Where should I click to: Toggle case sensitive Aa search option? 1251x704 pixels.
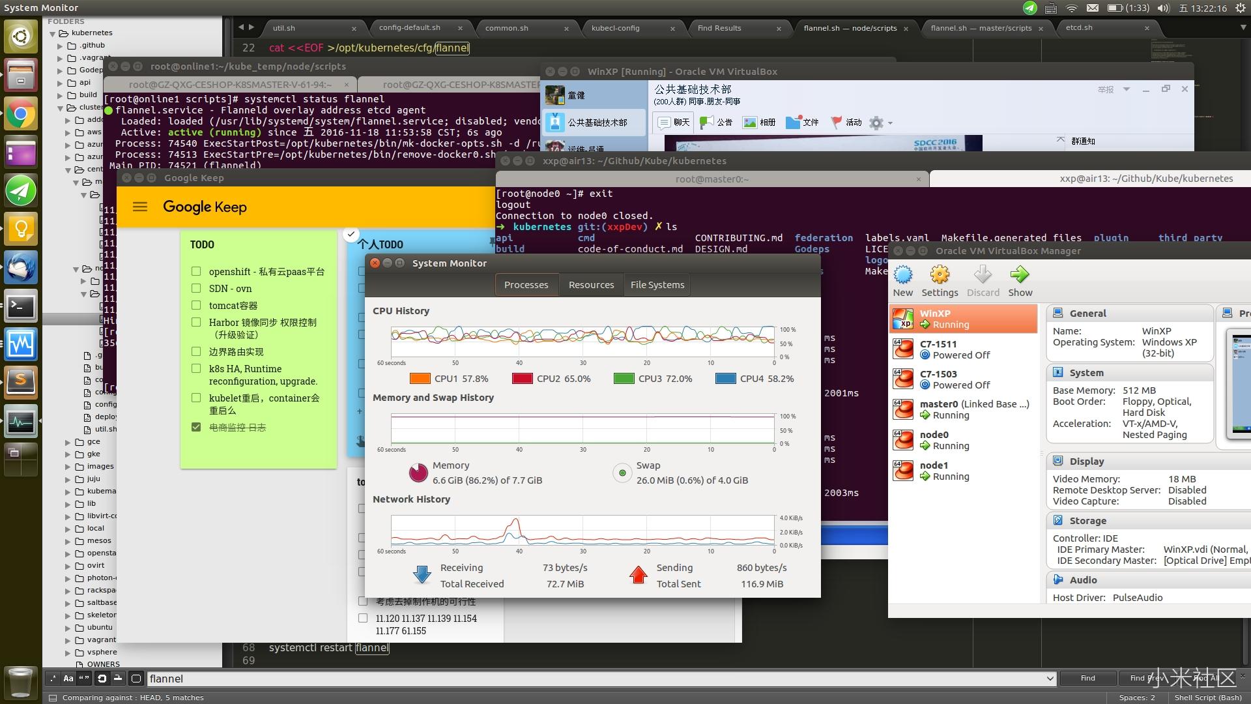point(68,679)
